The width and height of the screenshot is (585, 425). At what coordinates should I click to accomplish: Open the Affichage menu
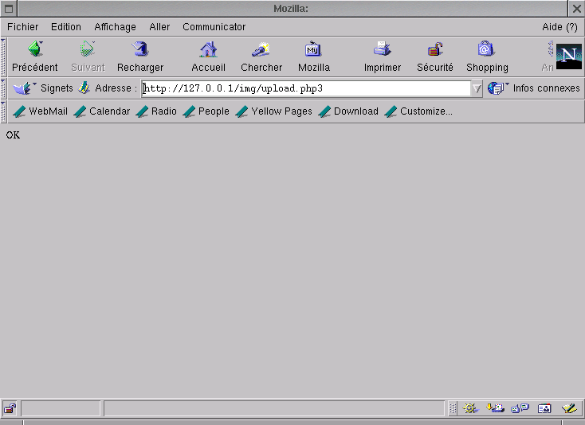click(x=115, y=27)
